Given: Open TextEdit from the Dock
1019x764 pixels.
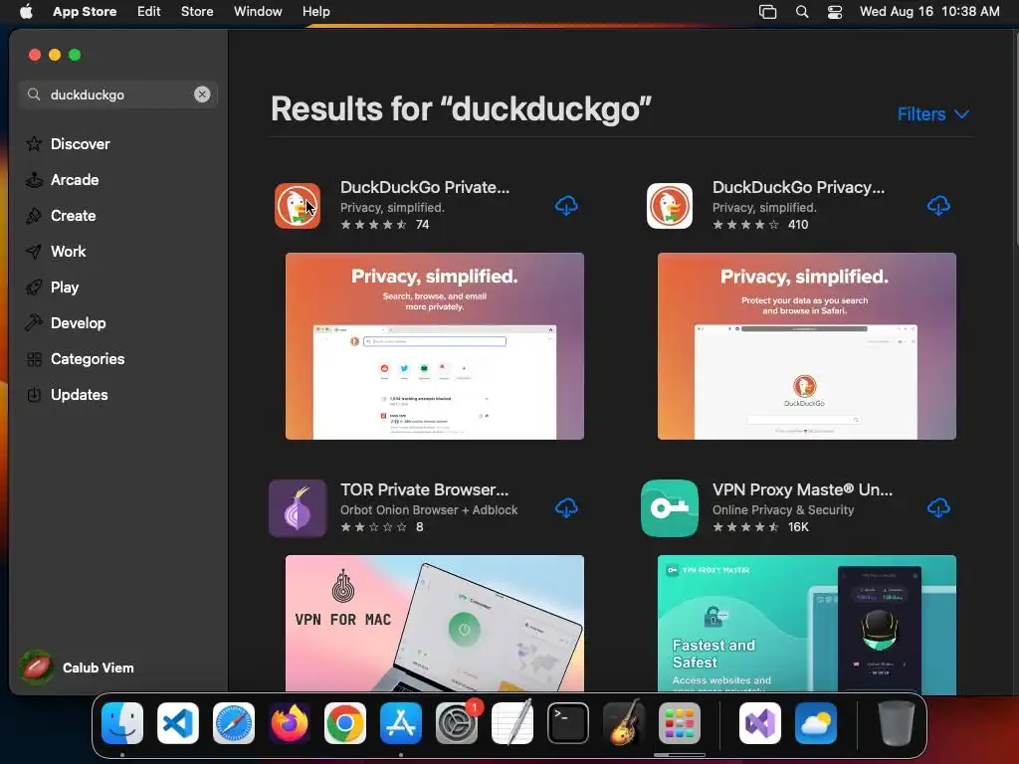Looking at the screenshot, I should click(512, 723).
